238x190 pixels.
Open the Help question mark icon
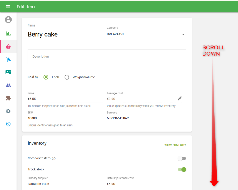pyautogui.click(x=8, y=124)
